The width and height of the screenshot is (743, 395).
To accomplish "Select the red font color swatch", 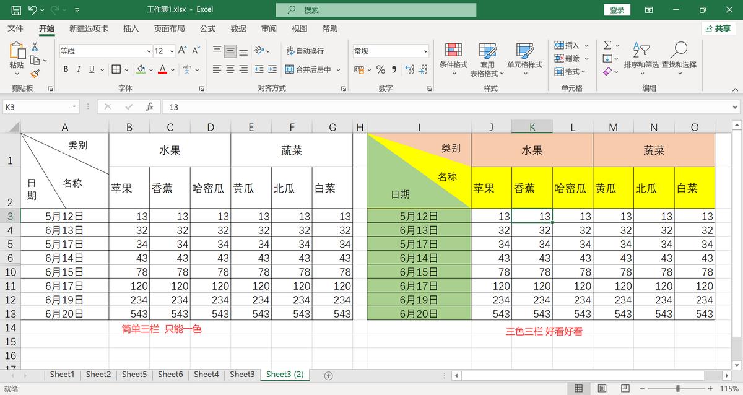I will [x=164, y=69].
